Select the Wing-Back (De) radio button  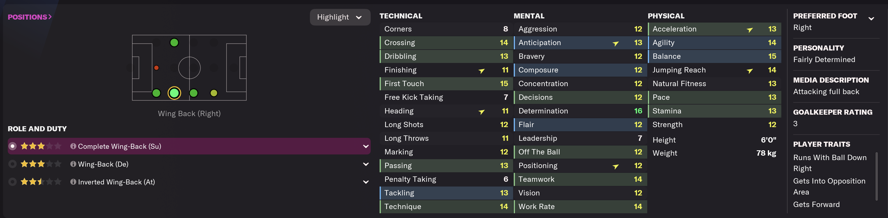(x=13, y=164)
